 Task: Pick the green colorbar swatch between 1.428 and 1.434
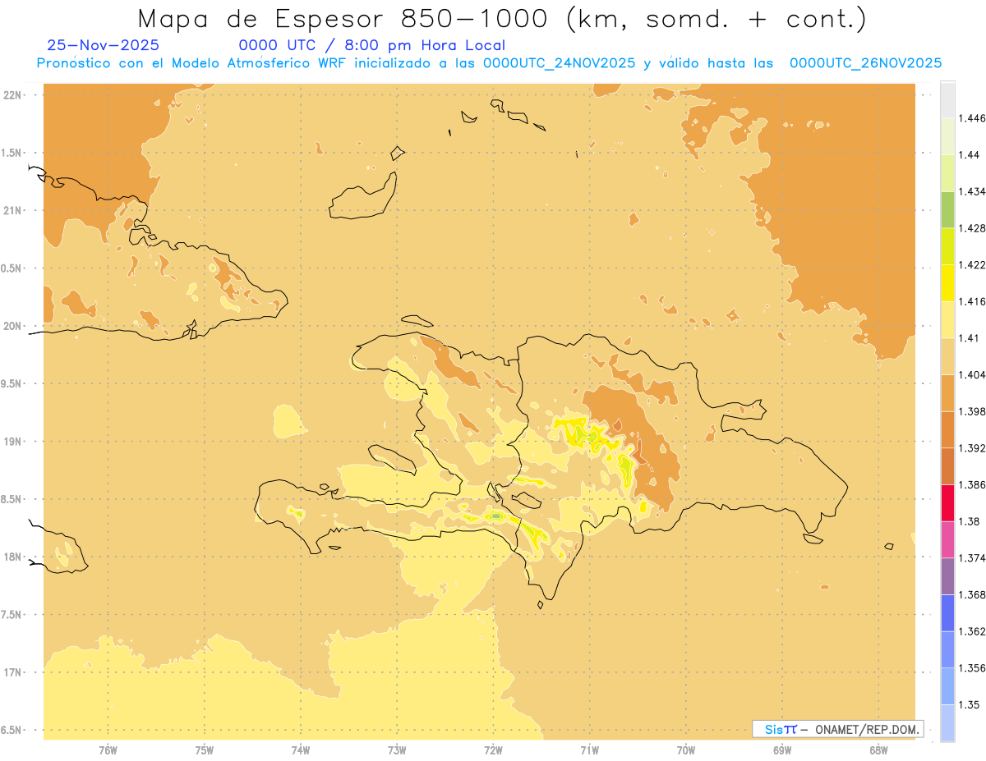click(x=947, y=209)
